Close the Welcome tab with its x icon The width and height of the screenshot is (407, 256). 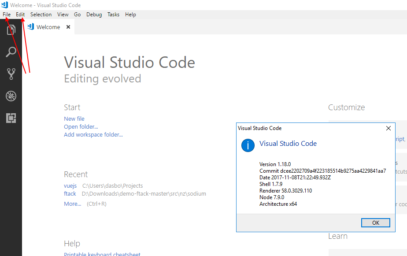(68, 26)
